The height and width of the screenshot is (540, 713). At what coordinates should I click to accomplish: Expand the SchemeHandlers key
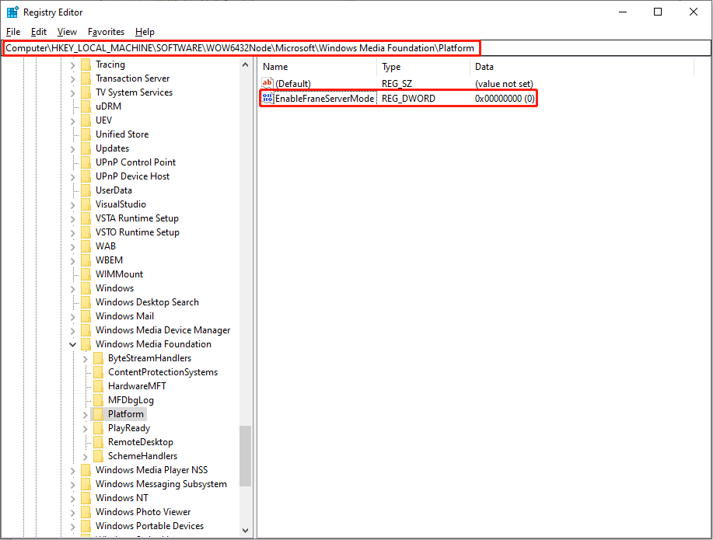click(x=85, y=457)
